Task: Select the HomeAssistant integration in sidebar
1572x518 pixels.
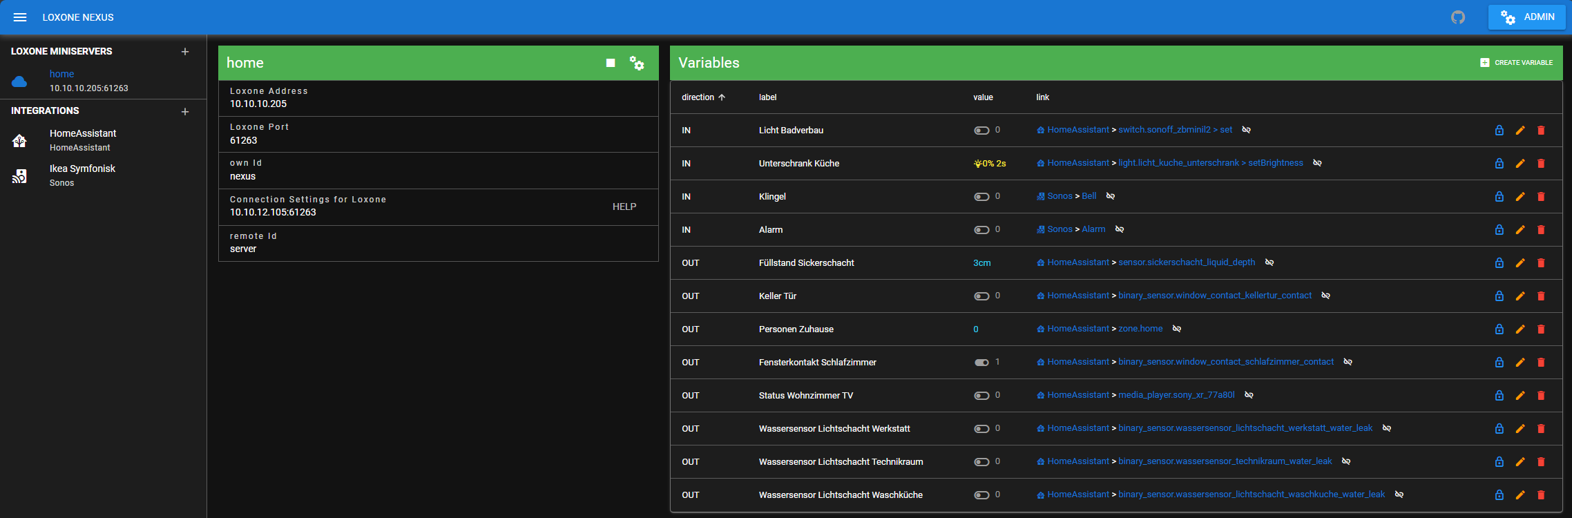Action: point(83,140)
